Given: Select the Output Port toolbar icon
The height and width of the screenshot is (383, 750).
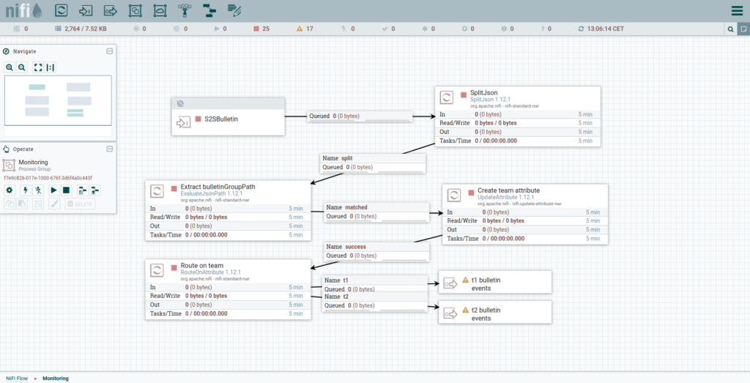Looking at the screenshot, I should tap(111, 10).
